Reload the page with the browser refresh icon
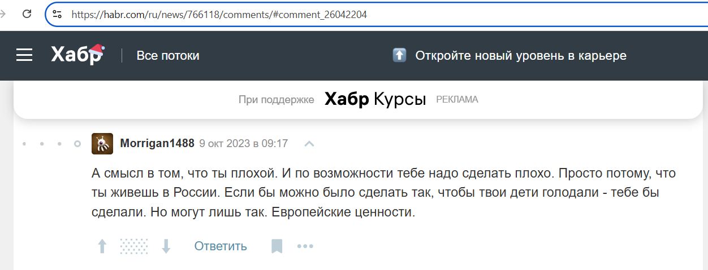708x270 pixels. 26,14
